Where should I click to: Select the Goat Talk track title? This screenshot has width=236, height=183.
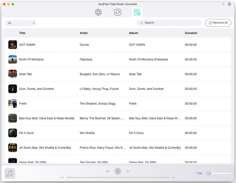pos(25,74)
